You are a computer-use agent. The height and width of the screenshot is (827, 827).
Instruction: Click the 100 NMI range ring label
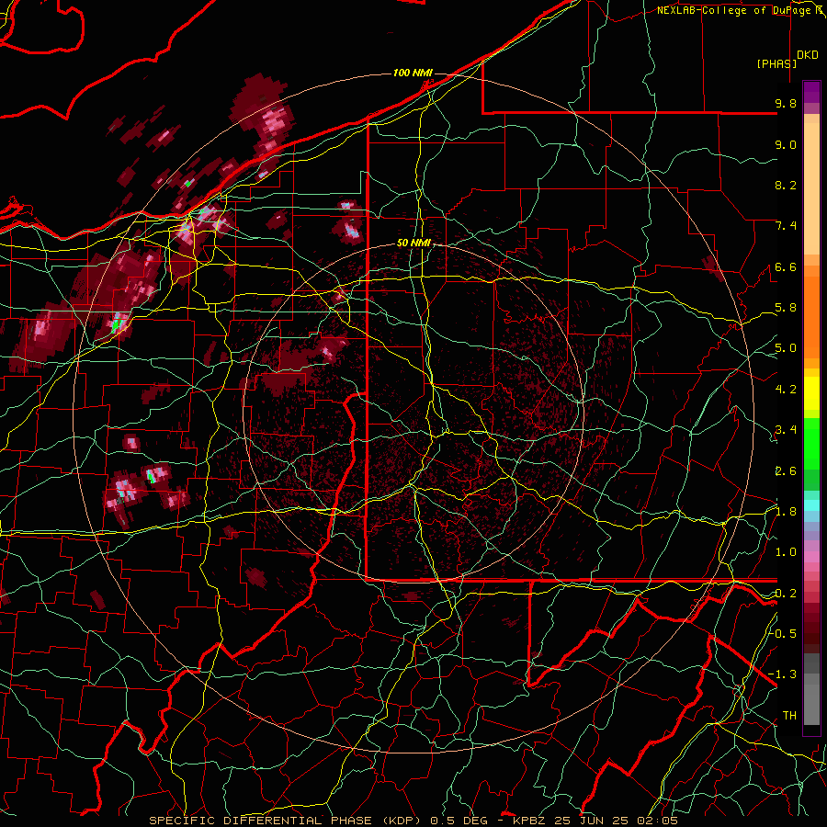coord(413,73)
